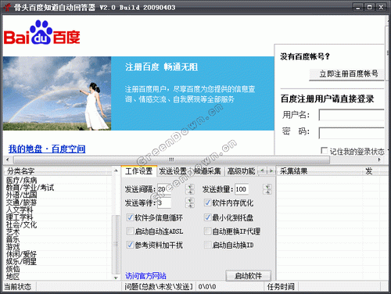Show more tabs with right arrow

pos(271,171)
